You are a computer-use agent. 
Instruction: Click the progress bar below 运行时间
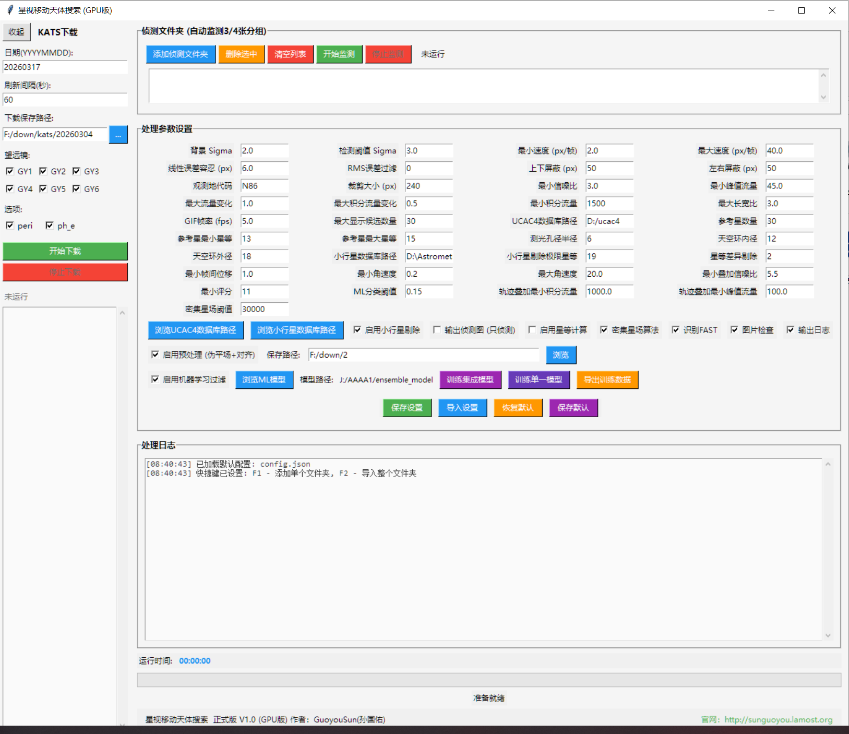[x=488, y=680]
